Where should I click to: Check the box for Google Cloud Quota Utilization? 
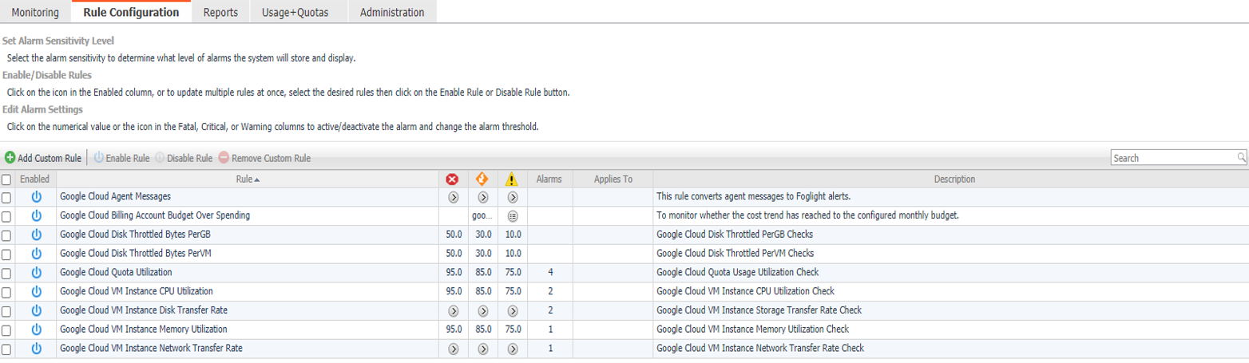tap(6, 274)
